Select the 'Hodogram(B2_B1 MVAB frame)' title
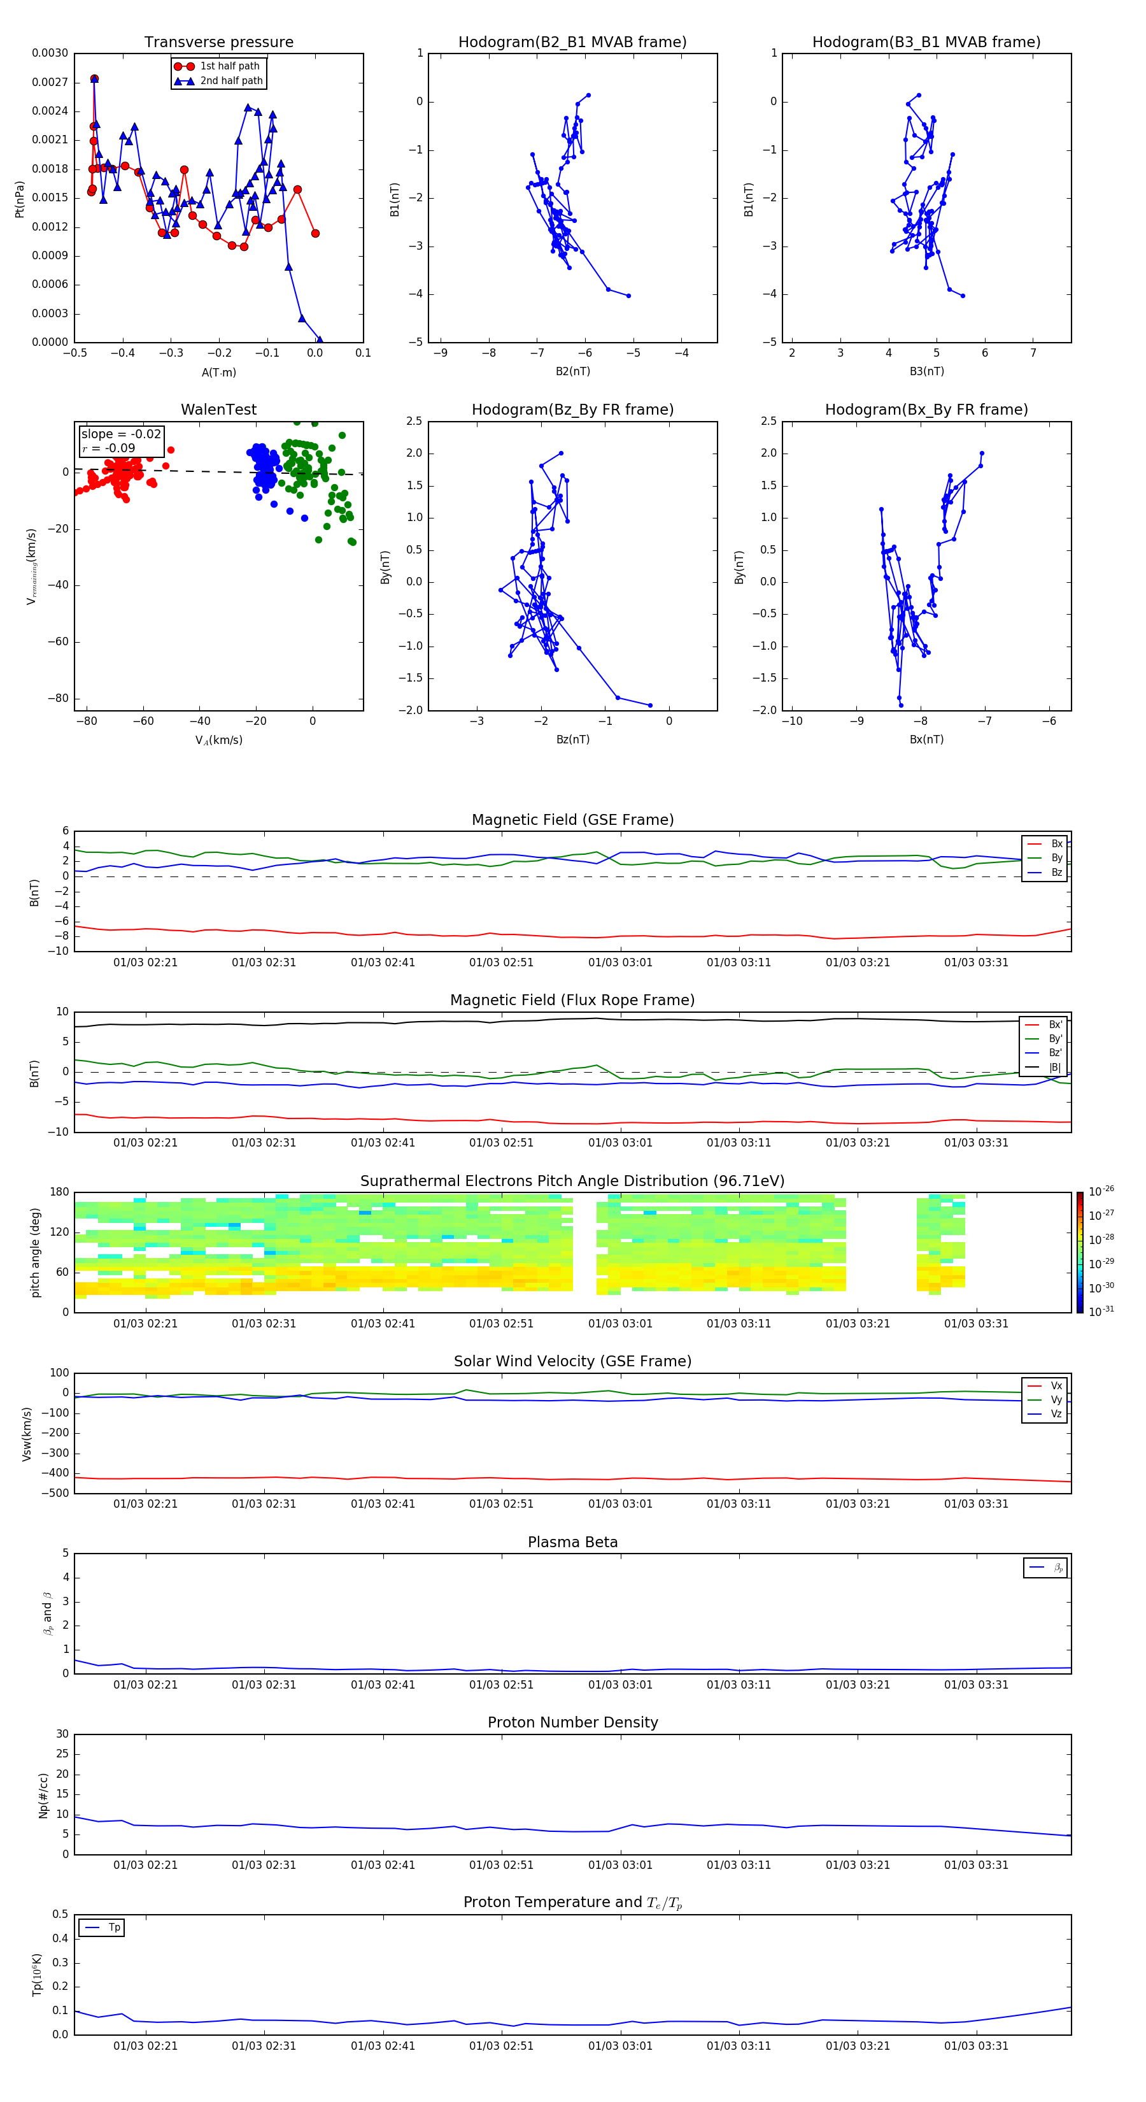 (572, 41)
